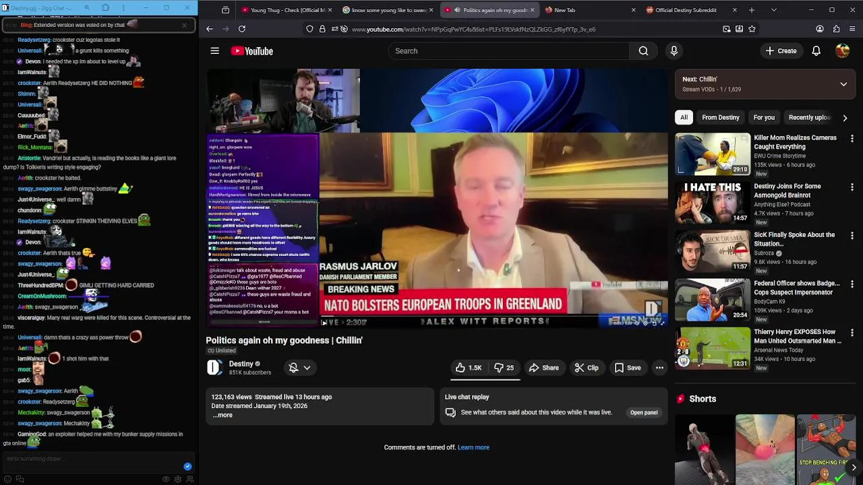Open the Killer Mom Realizes Cameras thumbnail

pyautogui.click(x=713, y=154)
